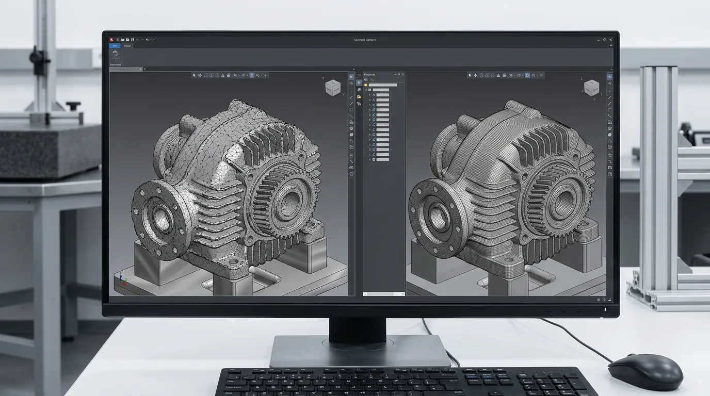Viewport: 710px width, 396px height.
Task: Click the save disk icon in quick access bar
Action: click(x=127, y=40)
